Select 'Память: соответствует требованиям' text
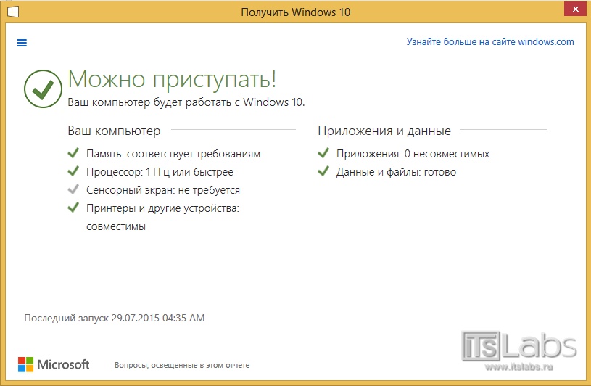 point(173,154)
